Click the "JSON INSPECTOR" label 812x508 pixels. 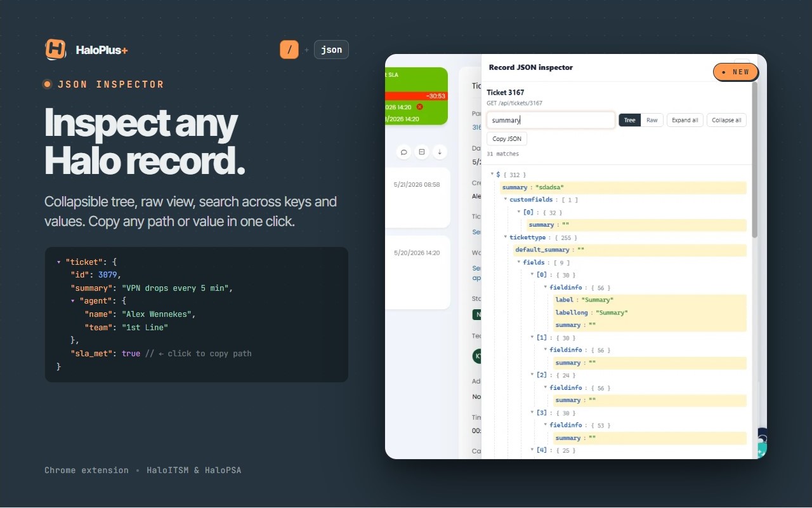111,84
